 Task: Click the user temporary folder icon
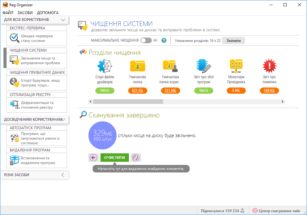click(x=170, y=66)
